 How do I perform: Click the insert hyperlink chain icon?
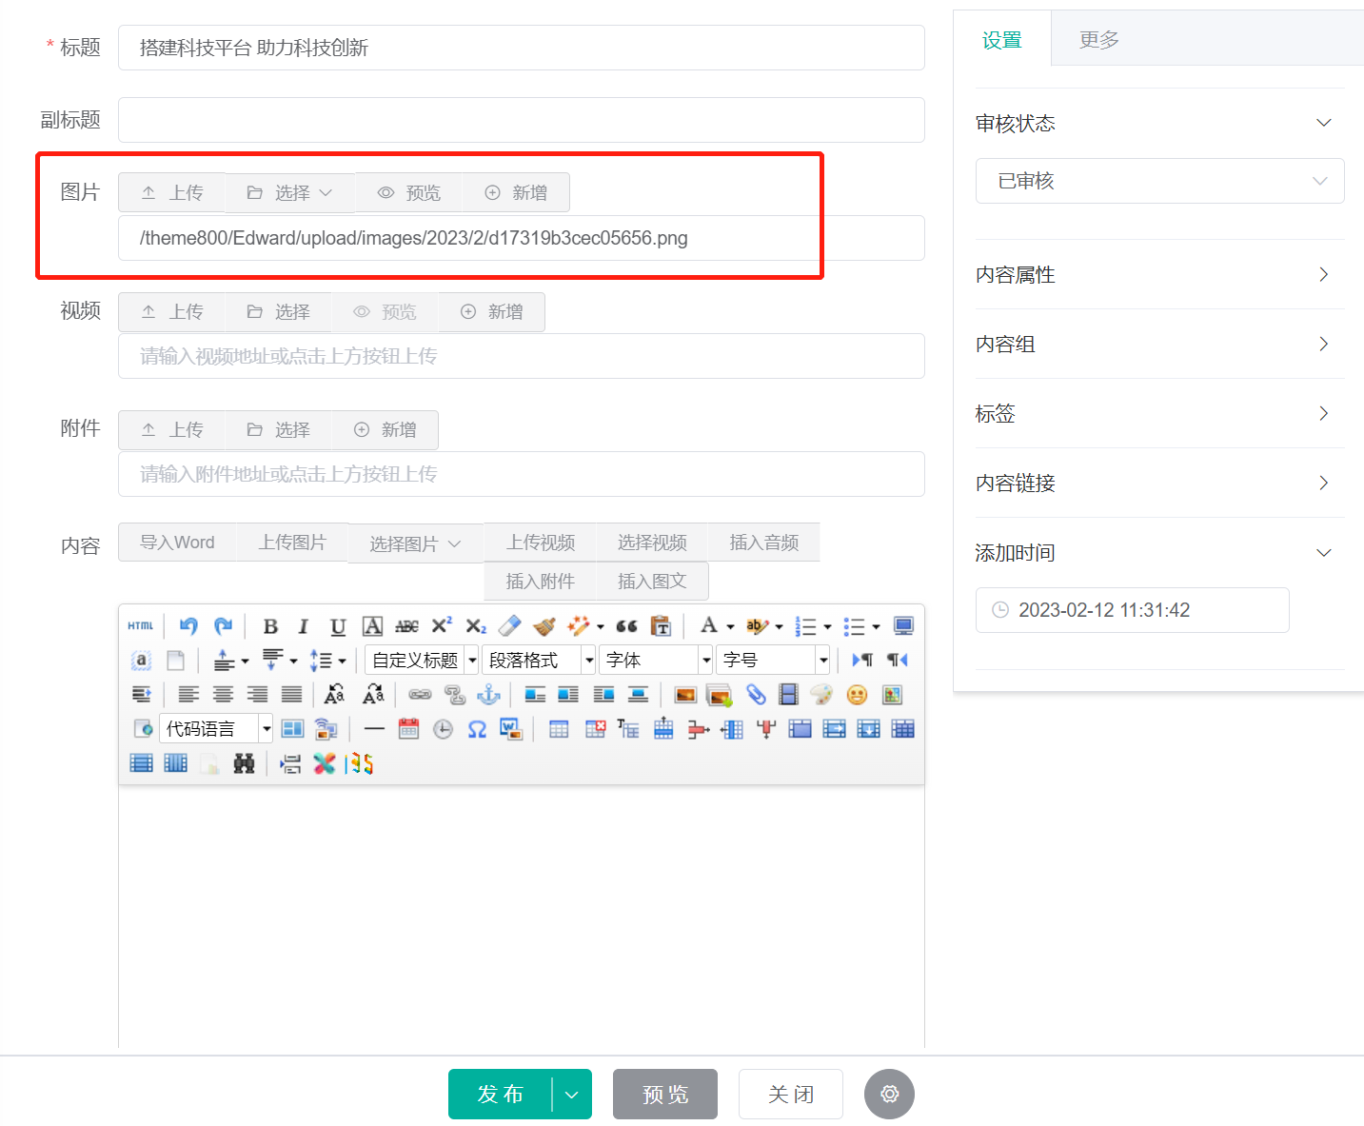point(420,695)
